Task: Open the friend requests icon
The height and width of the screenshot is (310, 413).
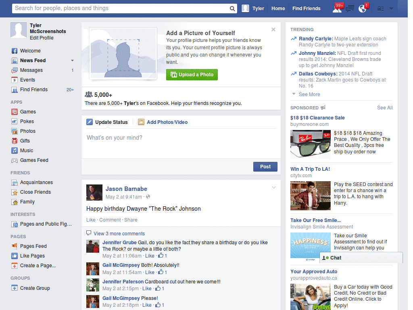Action: [x=337, y=8]
